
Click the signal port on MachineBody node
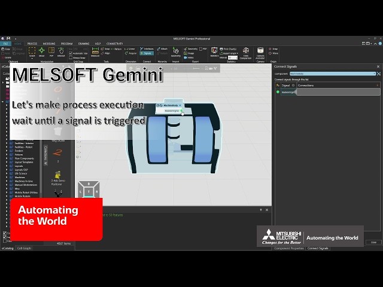tap(181, 111)
